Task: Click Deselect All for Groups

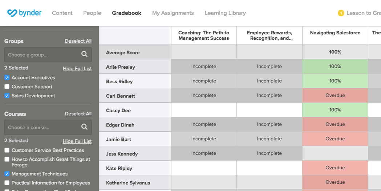Action: (x=78, y=41)
